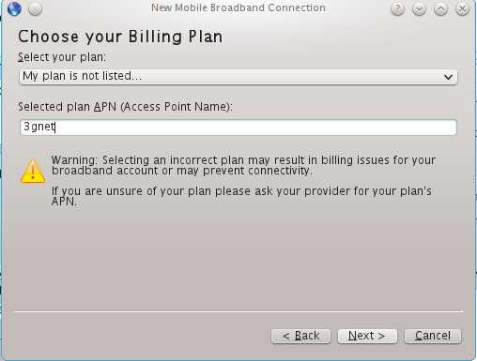Cancel the mobile broadband setup
Image resolution: width=477 pixels, height=361 pixels.
pyautogui.click(x=433, y=337)
